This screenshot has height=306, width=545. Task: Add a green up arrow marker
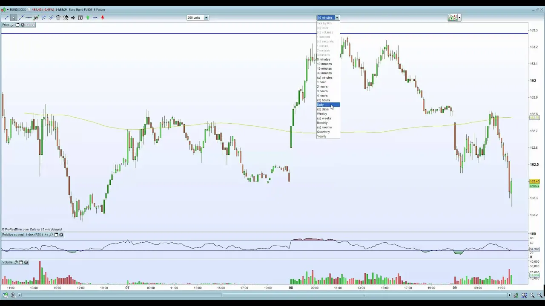pyautogui.click(x=88, y=17)
